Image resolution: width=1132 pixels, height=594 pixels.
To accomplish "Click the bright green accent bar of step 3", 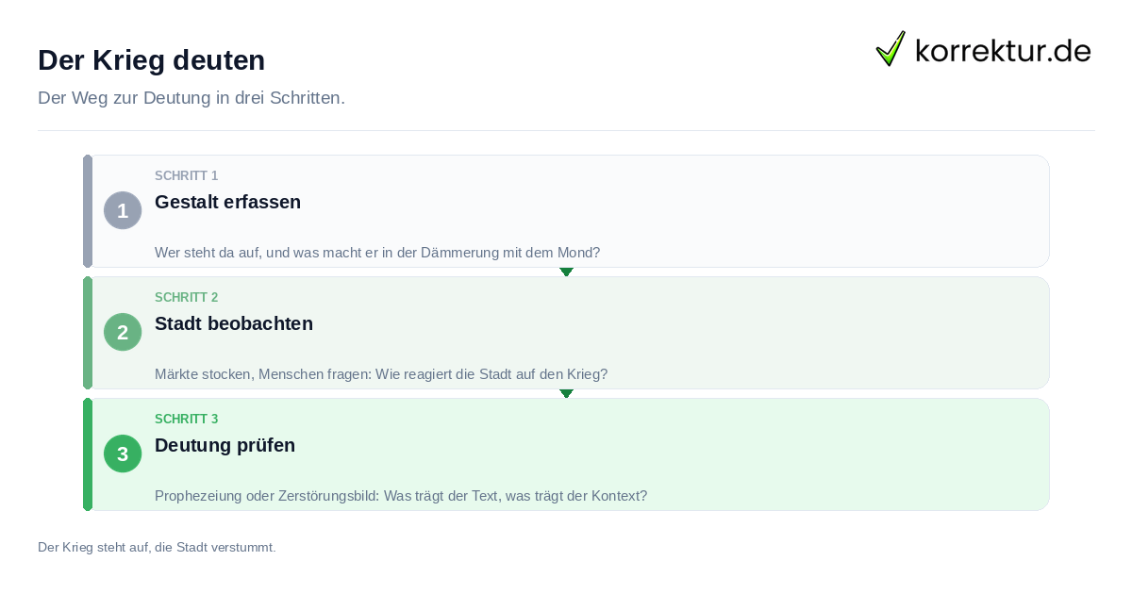I will (88, 454).
